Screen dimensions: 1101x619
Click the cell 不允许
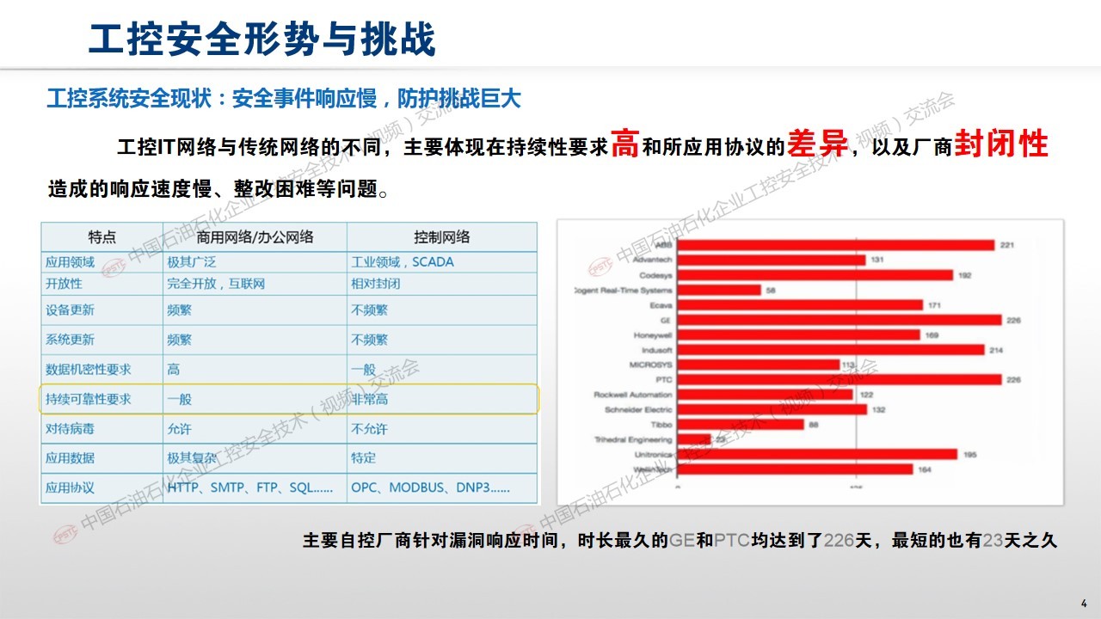point(369,428)
